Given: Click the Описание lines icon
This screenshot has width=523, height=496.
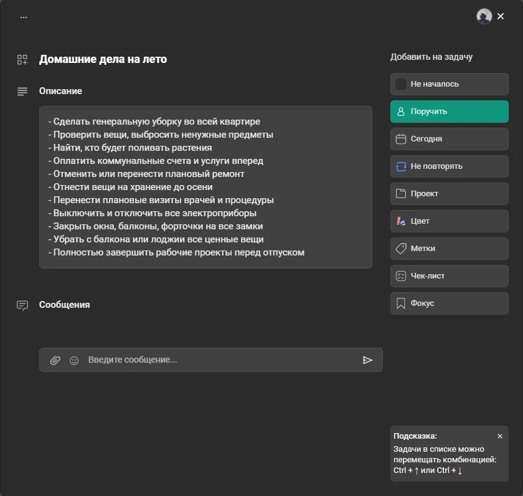Looking at the screenshot, I should point(22,92).
